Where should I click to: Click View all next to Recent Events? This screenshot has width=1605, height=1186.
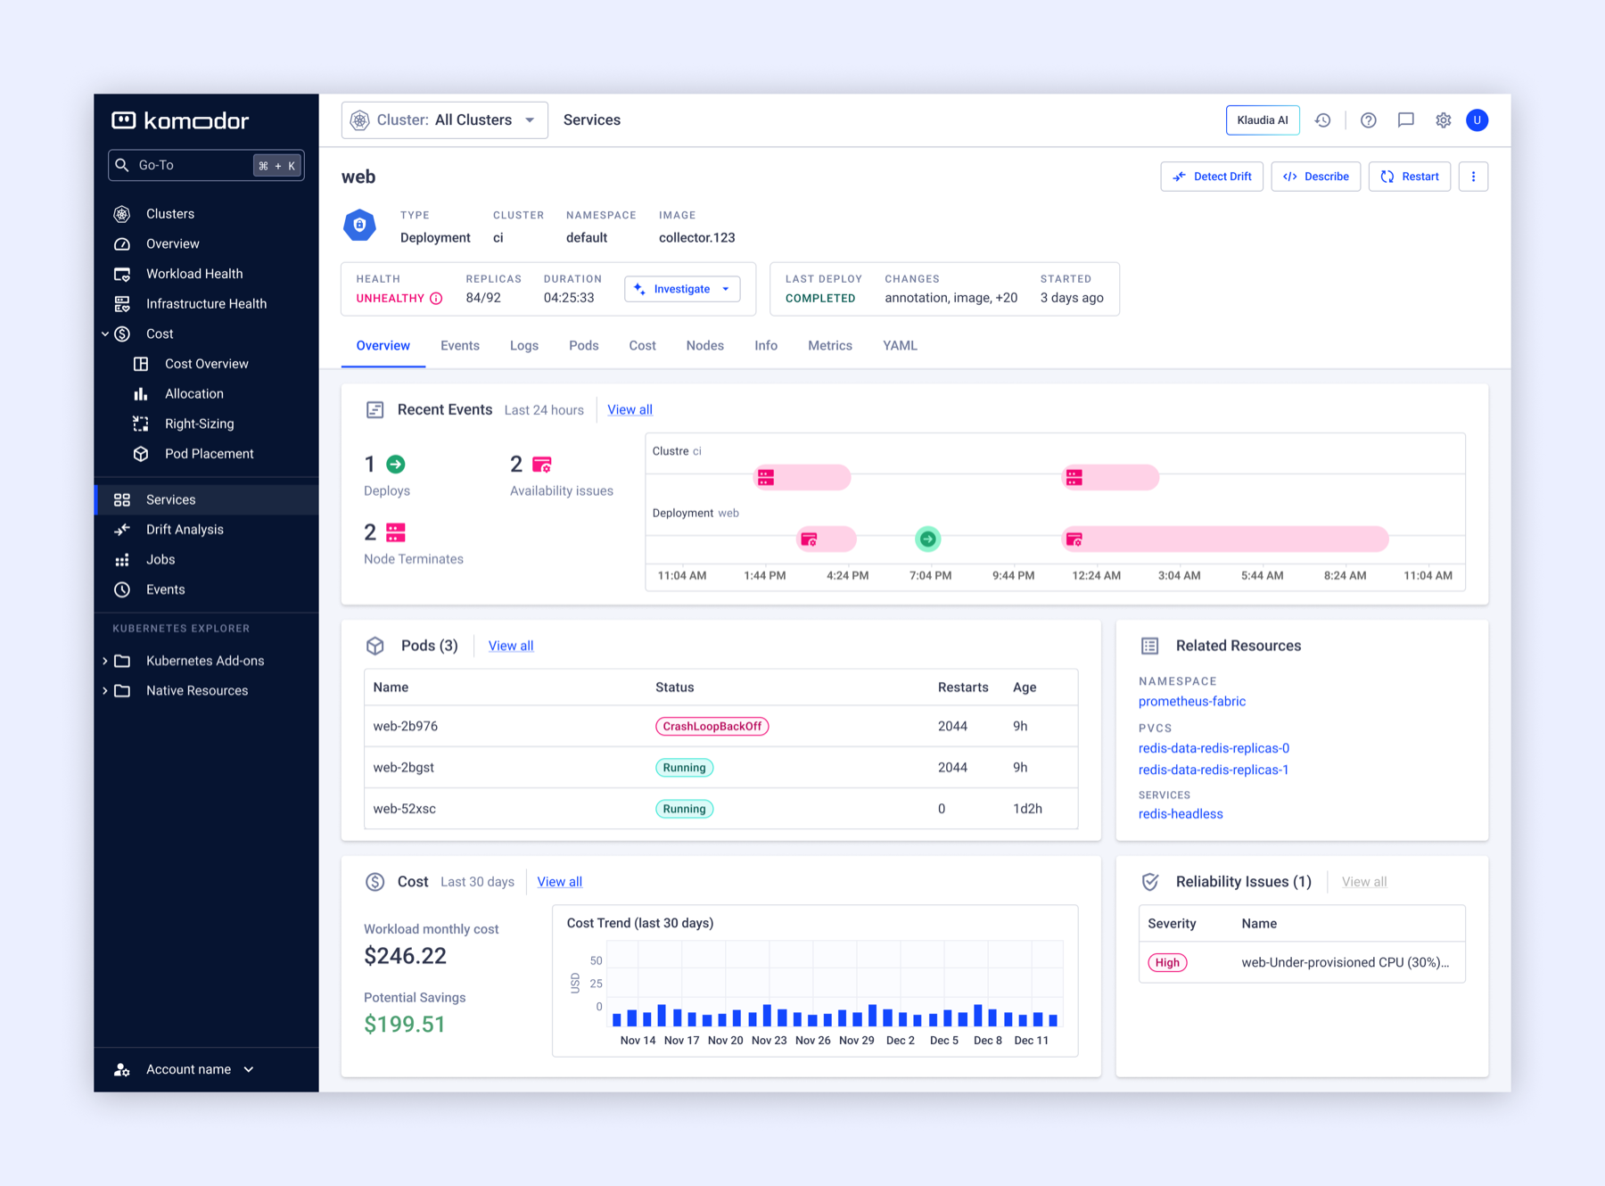click(x=630, y=410)
